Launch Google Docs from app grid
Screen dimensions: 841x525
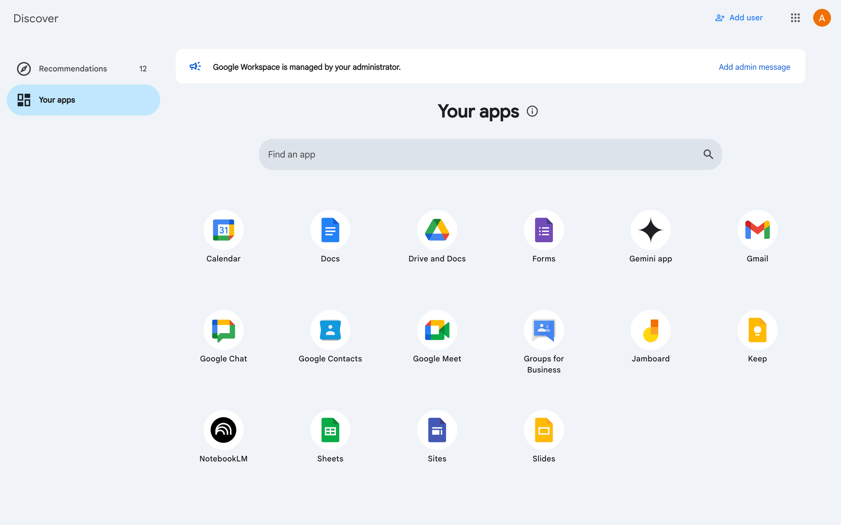[330, 230]
